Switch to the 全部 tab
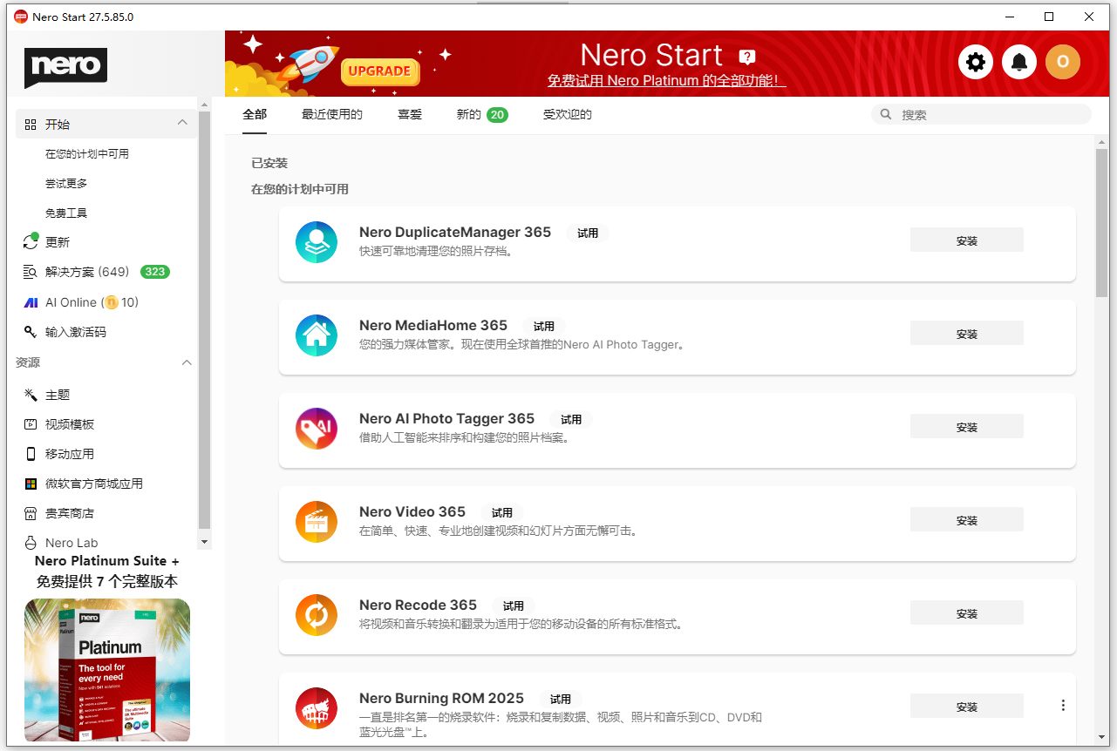1117x751 pixels. 255,114
